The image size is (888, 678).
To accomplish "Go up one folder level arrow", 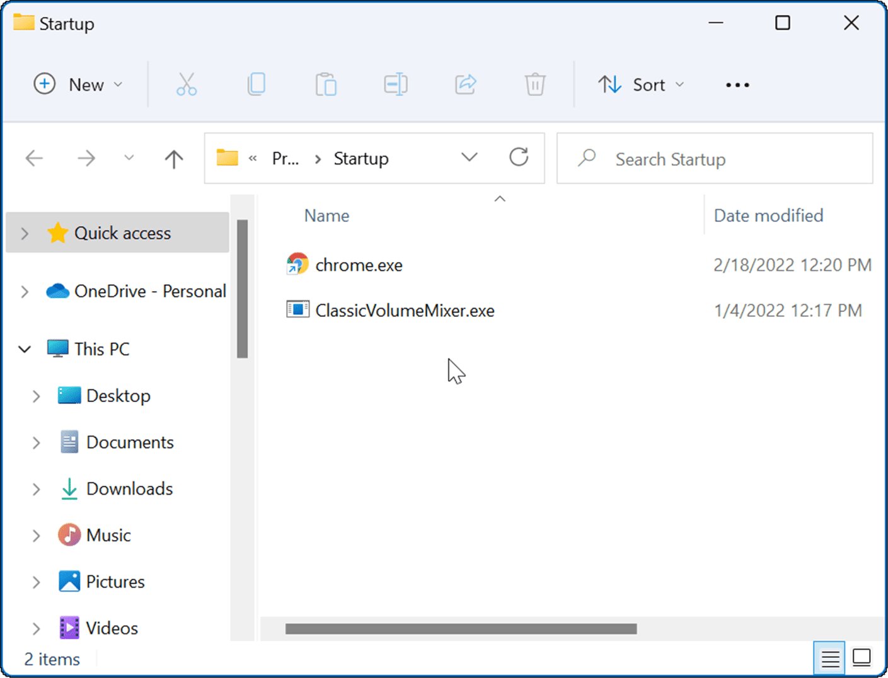I will point(174,159).
